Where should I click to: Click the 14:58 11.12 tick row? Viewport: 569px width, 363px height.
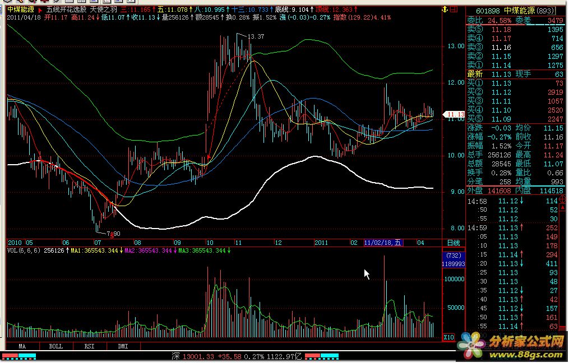pos(513,201)
